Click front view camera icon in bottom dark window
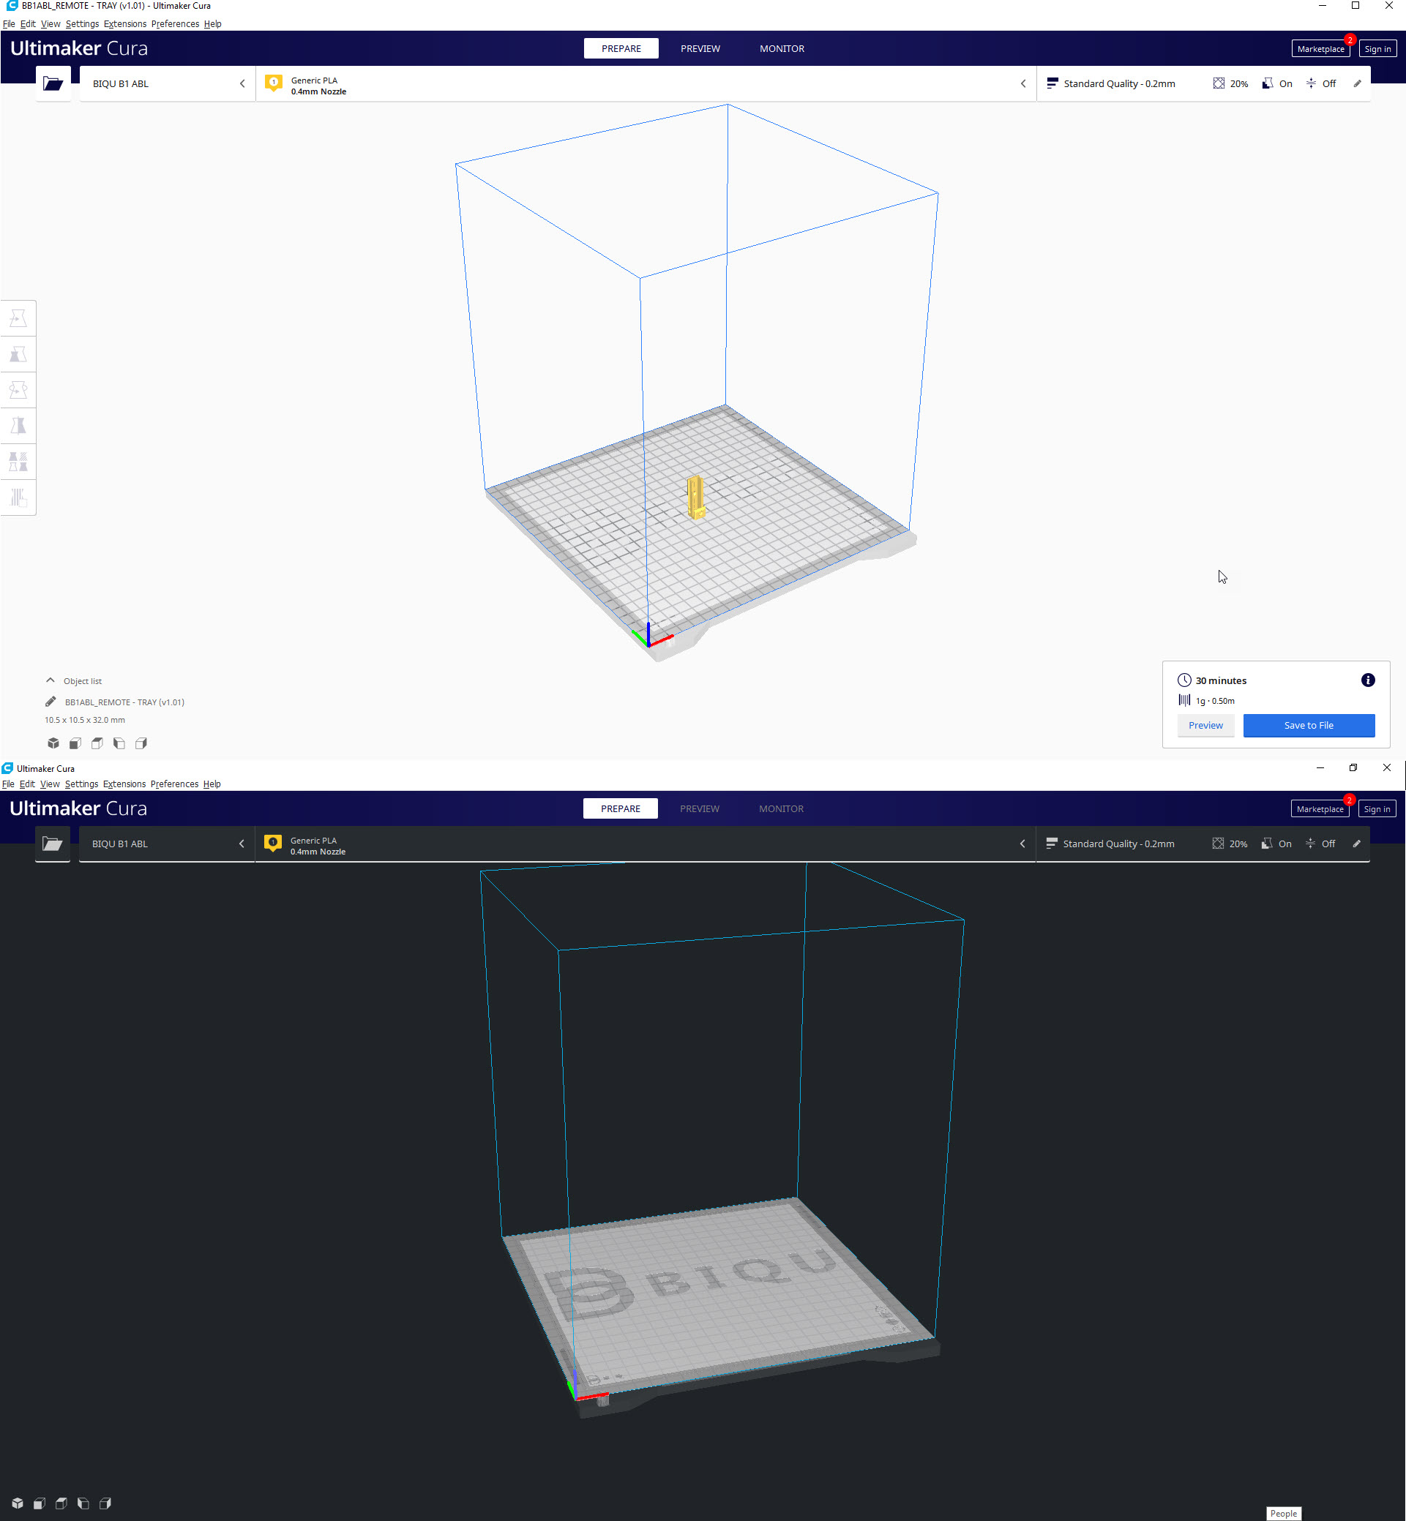The height and width of the screenshot is (1521, 1406). [40, 1503]
